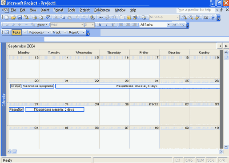Paste from clipboard icon
This screenshot has width=229, height=163.
click(69, 17)
